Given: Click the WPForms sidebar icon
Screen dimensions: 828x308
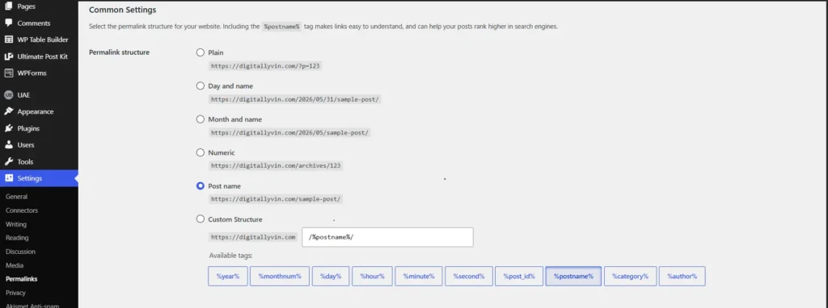Looking at the screenshot, I should click(x=8, y=73).
